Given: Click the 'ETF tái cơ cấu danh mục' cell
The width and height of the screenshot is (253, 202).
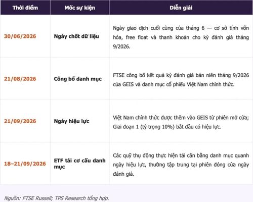Looking at the screenshot, I should 79,164.
